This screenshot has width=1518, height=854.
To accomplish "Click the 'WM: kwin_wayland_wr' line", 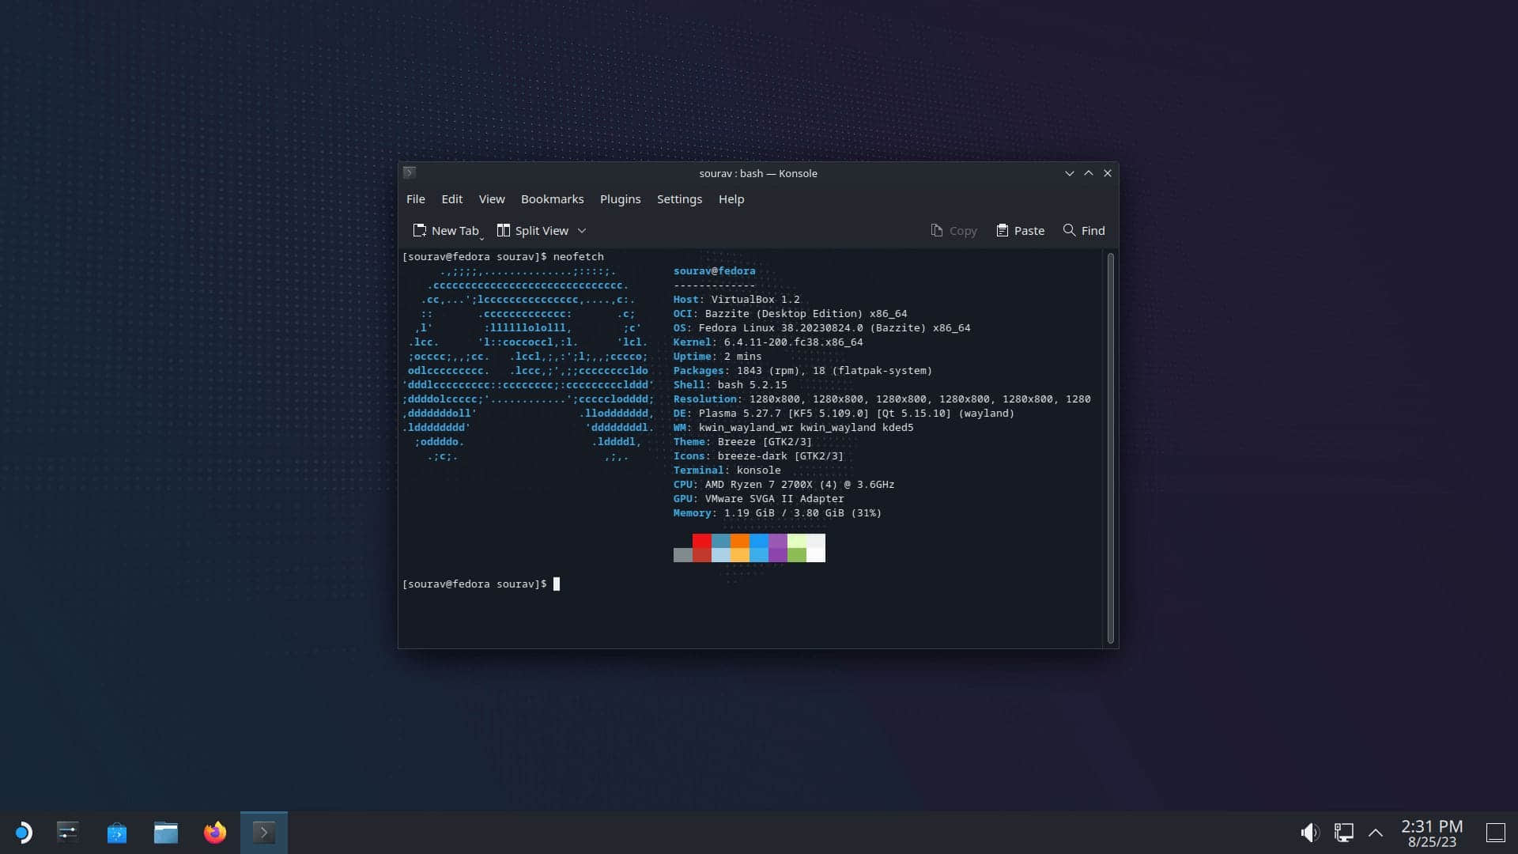I will click(x=793, y=428).
